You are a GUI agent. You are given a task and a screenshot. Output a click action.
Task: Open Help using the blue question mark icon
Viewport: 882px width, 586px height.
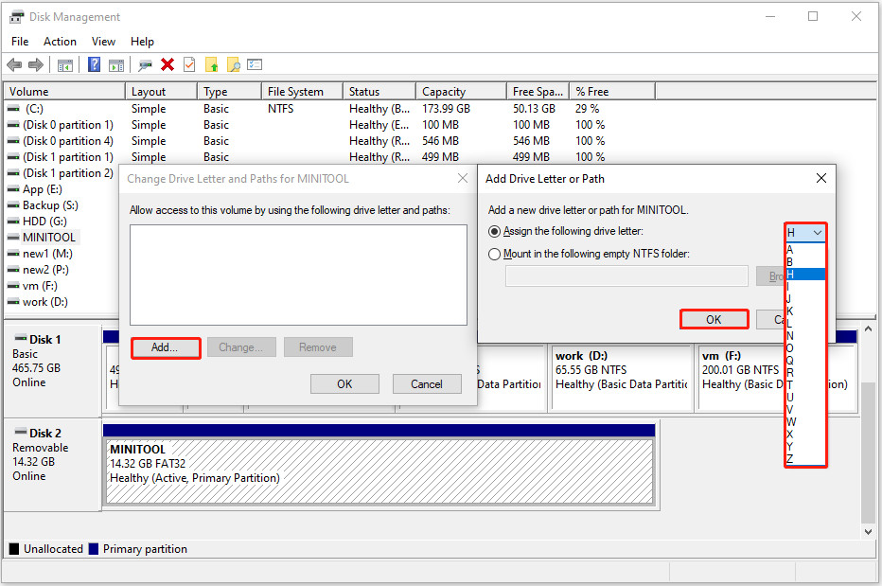click(x=94, y=64)
